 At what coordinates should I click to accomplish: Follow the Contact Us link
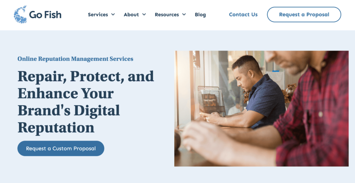(243, 15)
